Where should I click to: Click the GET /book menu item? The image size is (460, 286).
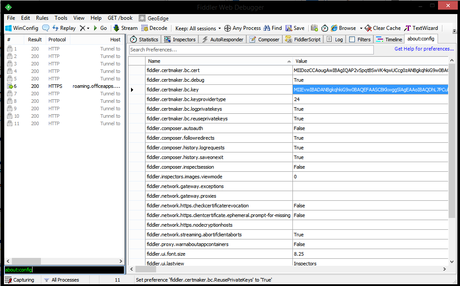click(120, 18)
